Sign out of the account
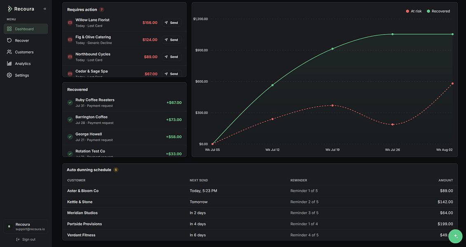Screen dimensions: 466x247 click(26, 240)
